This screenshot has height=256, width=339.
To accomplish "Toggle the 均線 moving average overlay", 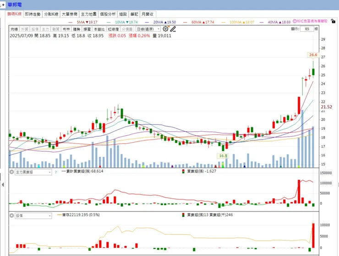I will point(14,29).
